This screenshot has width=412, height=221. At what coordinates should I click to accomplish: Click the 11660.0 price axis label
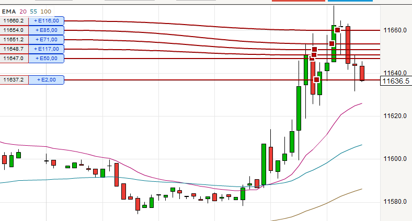395,30
